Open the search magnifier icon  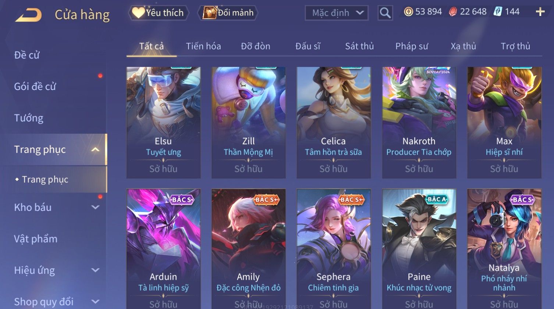click(385, 13)
